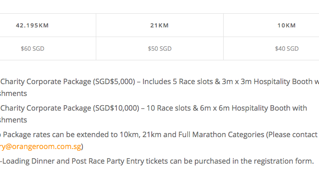
Task: Select the 10KM column header
Action: [286, 26]
